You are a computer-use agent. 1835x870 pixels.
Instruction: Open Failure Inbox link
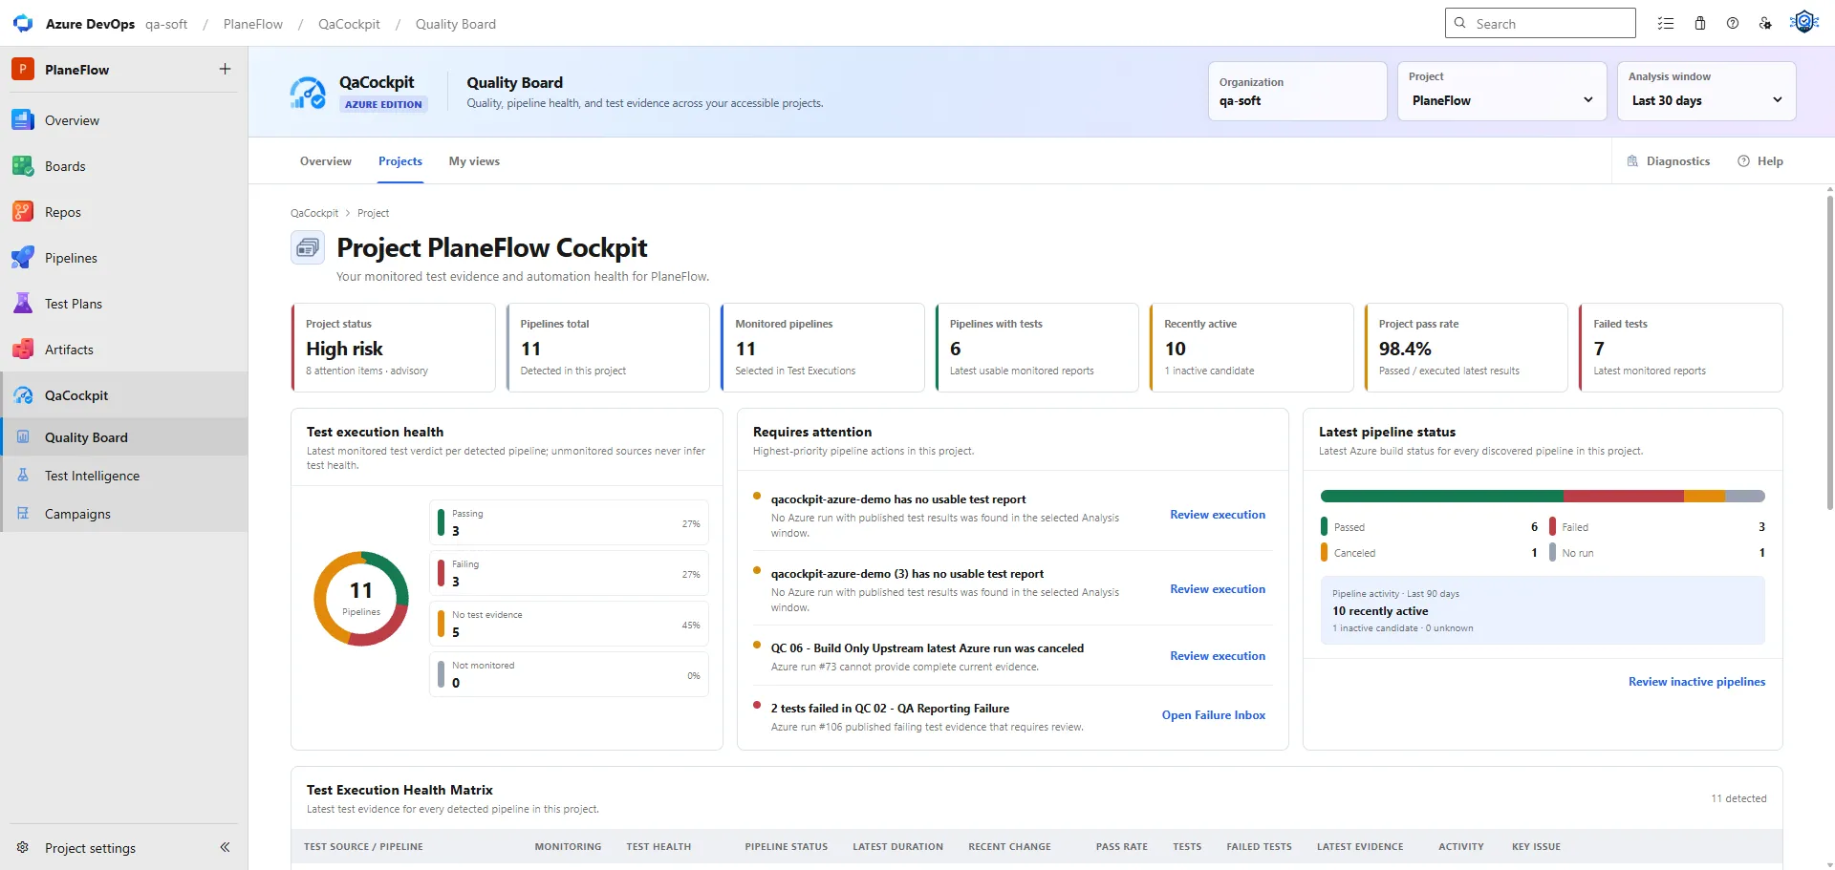(1214, 715)
